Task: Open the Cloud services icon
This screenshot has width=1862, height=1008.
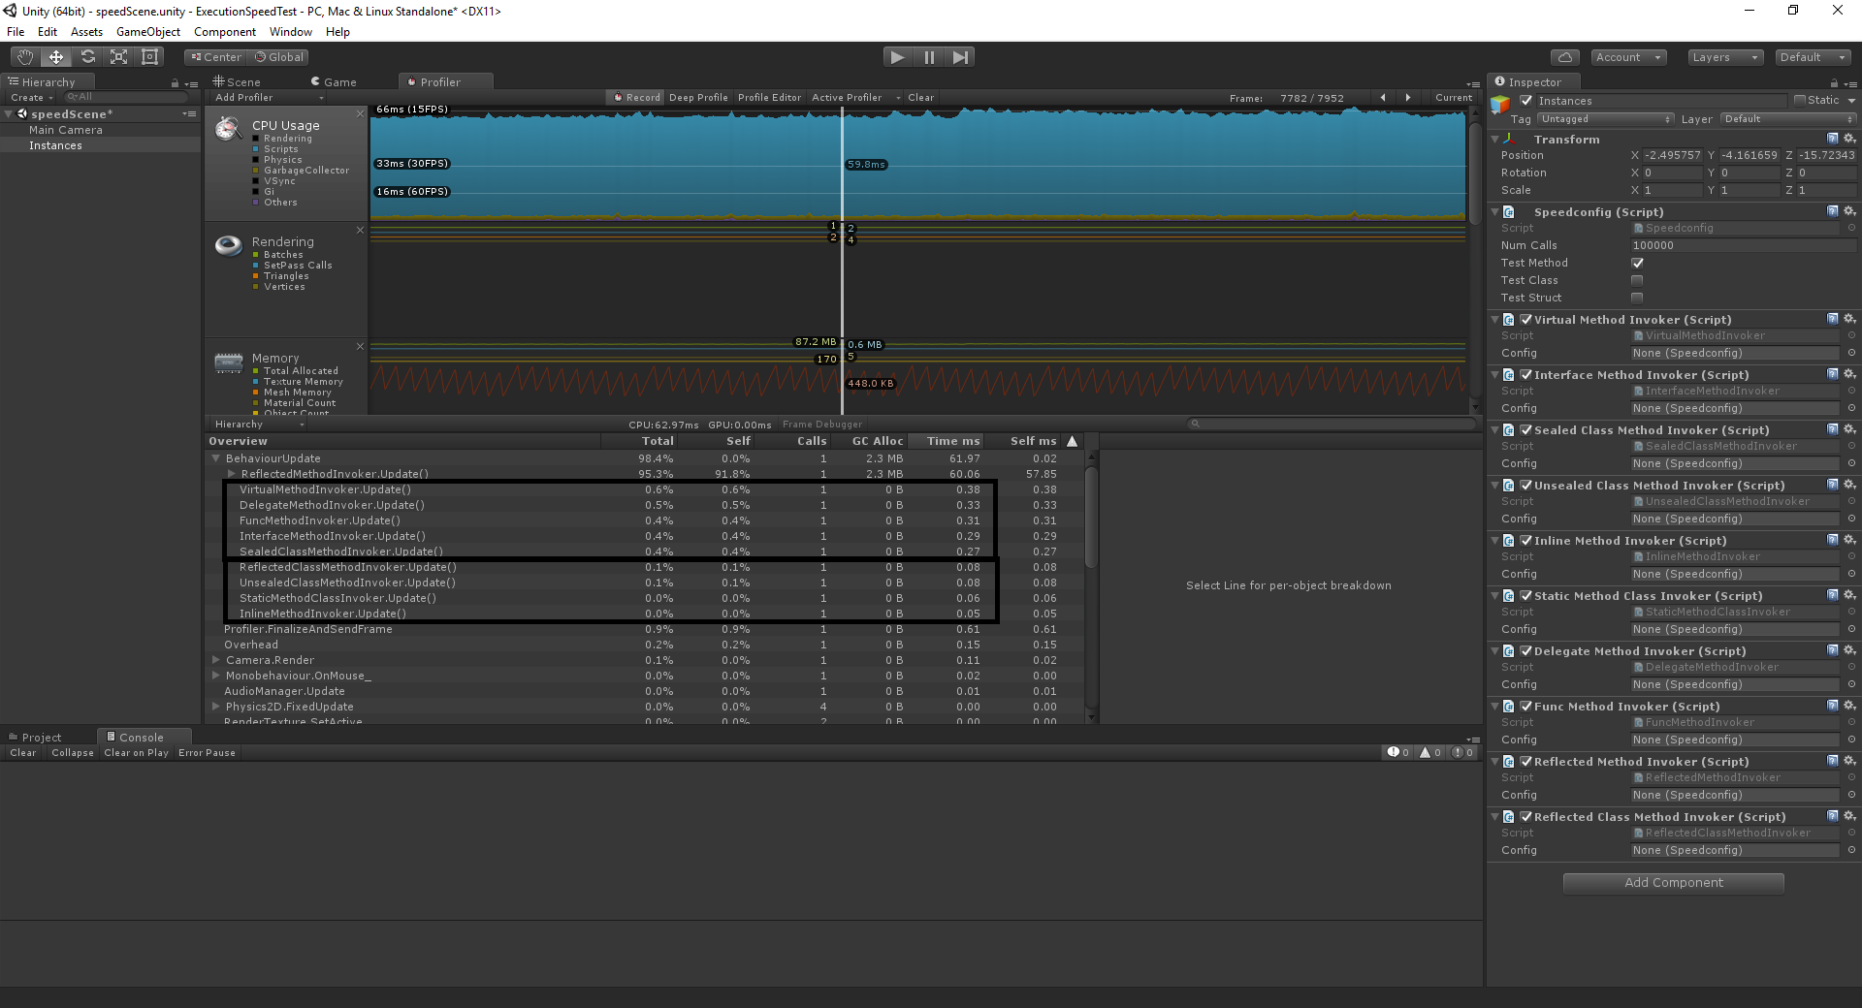Action: tap(1564, 57)
